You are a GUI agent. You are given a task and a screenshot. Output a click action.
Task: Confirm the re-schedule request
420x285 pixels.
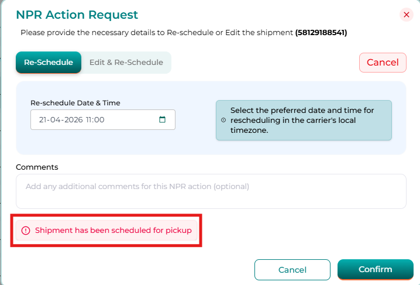tap(376, 269)
